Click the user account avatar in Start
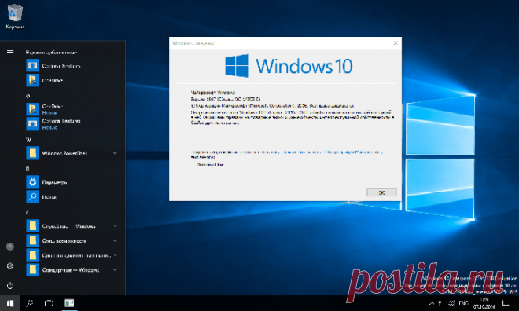The image size is (519, 311). (x=10, y=247)
